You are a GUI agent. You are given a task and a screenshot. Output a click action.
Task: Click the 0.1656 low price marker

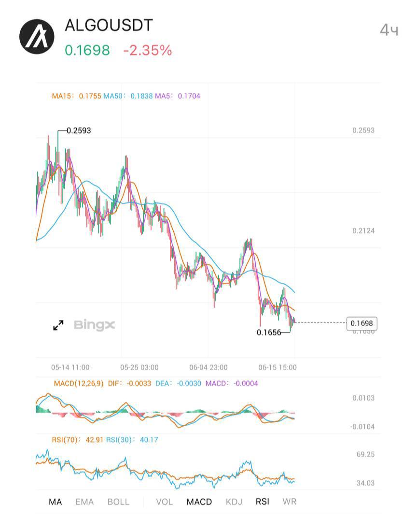coord(269,332)
